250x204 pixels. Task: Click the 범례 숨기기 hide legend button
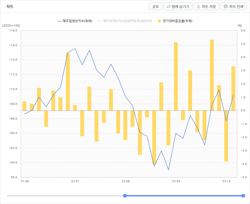pos(178,6)
